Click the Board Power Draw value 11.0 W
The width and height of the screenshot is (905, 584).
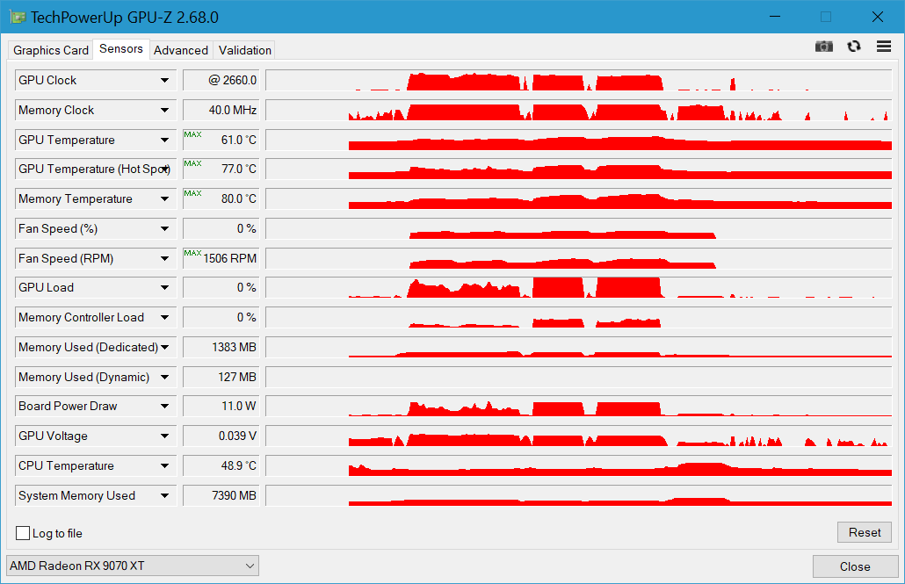point(221,407)
